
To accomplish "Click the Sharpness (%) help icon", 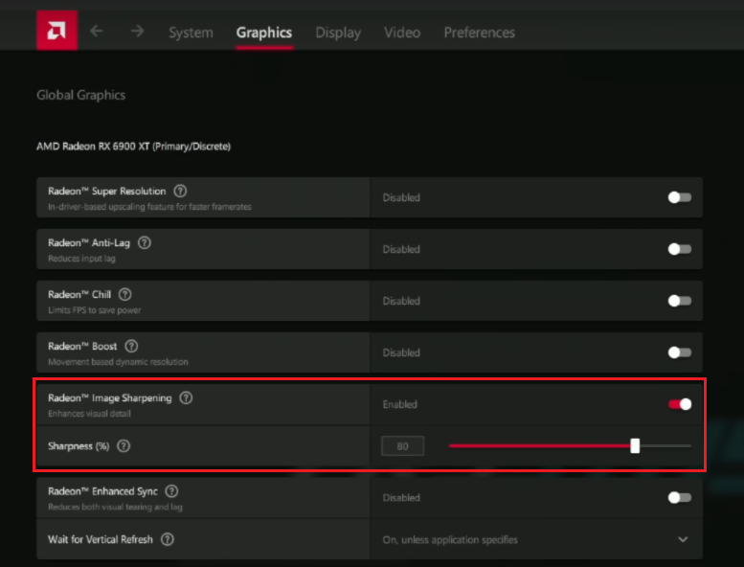I will point(124,446).
